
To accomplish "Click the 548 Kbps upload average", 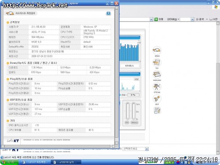I will (66, 72).
